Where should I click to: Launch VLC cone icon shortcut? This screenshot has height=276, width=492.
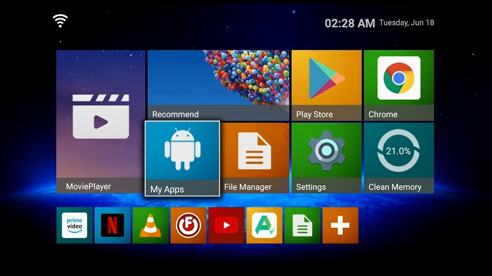point(150,225)
